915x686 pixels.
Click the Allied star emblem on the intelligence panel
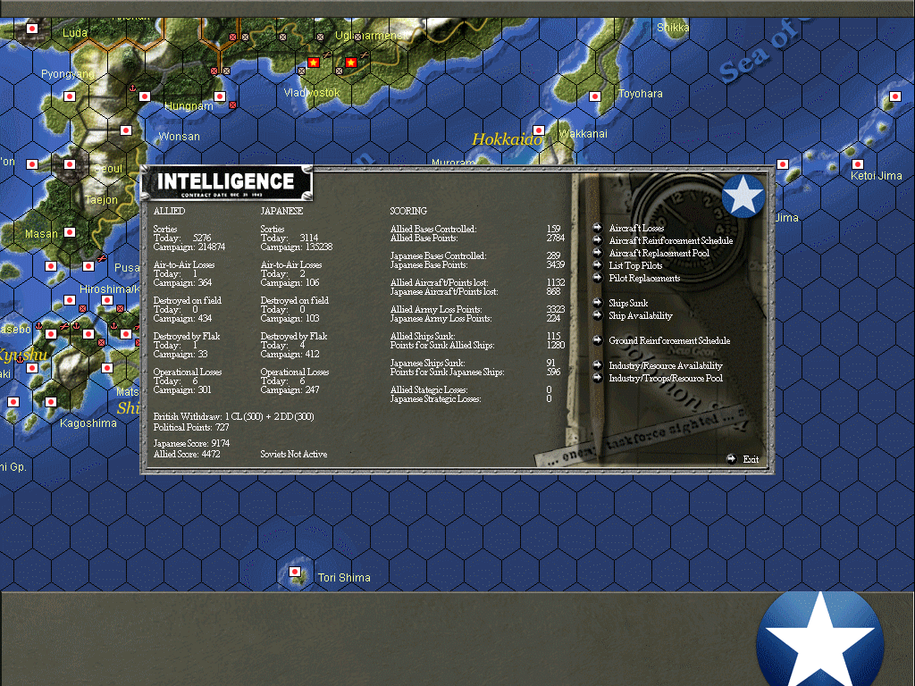(743, 197)
